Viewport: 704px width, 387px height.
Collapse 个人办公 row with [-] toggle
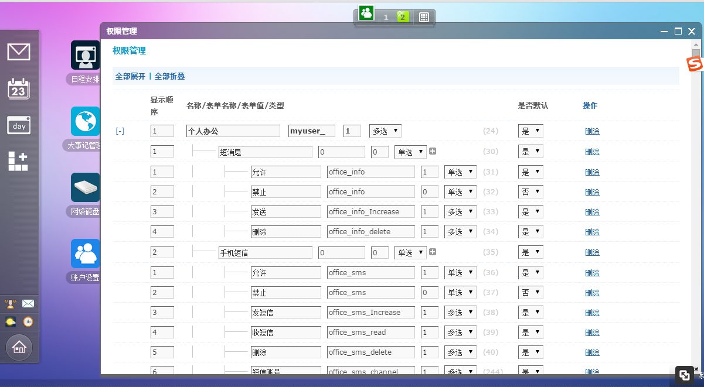click(120, 131)
